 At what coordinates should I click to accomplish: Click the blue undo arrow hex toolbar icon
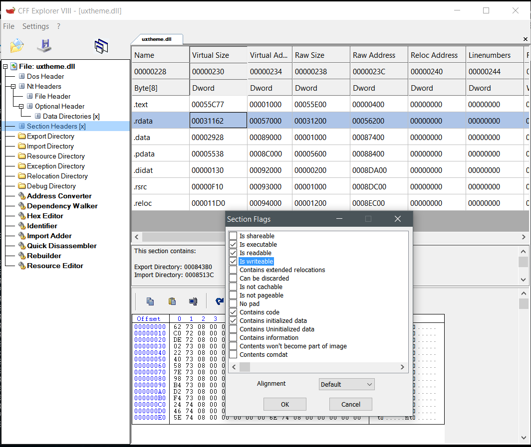pos(220,301)
